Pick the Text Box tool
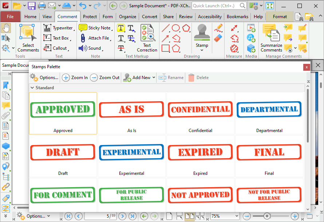324x222 pixels. pos(57,38)
